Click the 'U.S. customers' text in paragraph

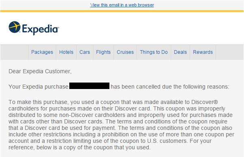[167, 141]
